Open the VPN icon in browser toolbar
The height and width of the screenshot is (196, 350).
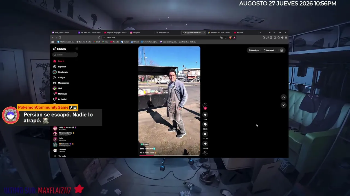point(282,38)
